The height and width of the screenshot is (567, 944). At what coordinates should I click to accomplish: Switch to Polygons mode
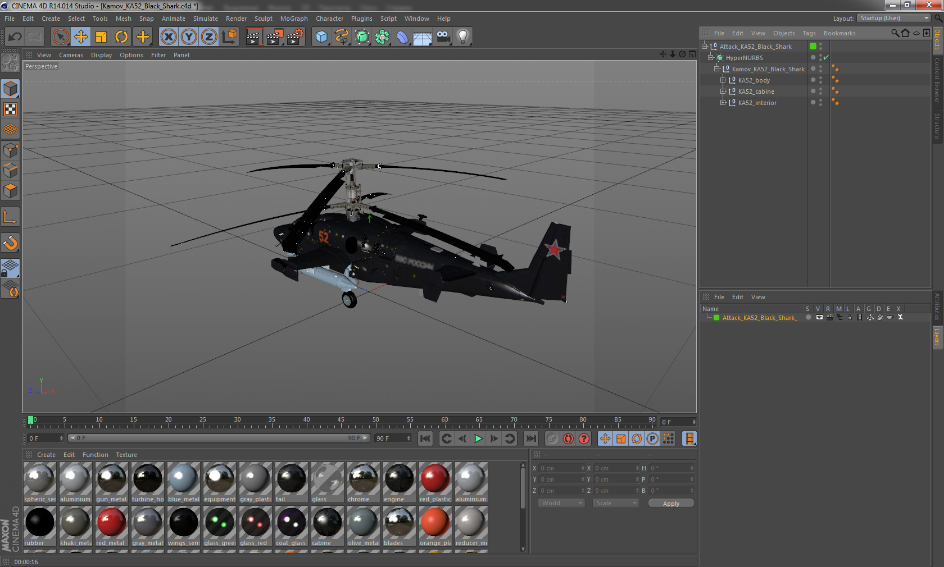pyautogui.click(x=10, y=191)
